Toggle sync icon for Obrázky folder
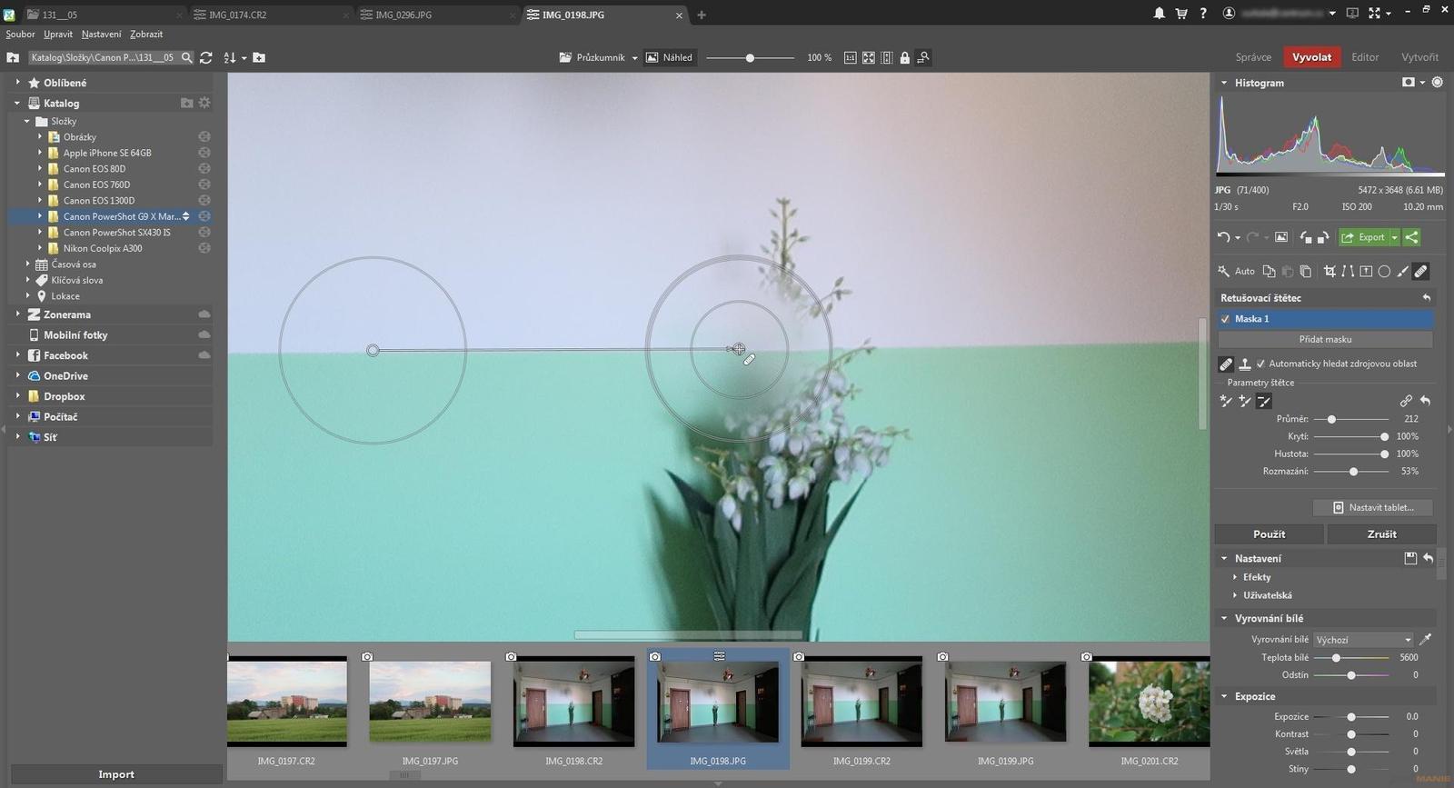This screenshot has height=788, width=1454. (x=204, y=137)
